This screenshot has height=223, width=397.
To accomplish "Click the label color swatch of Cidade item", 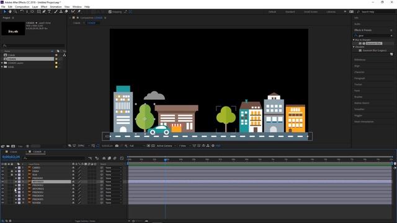I will click(56, 55).
